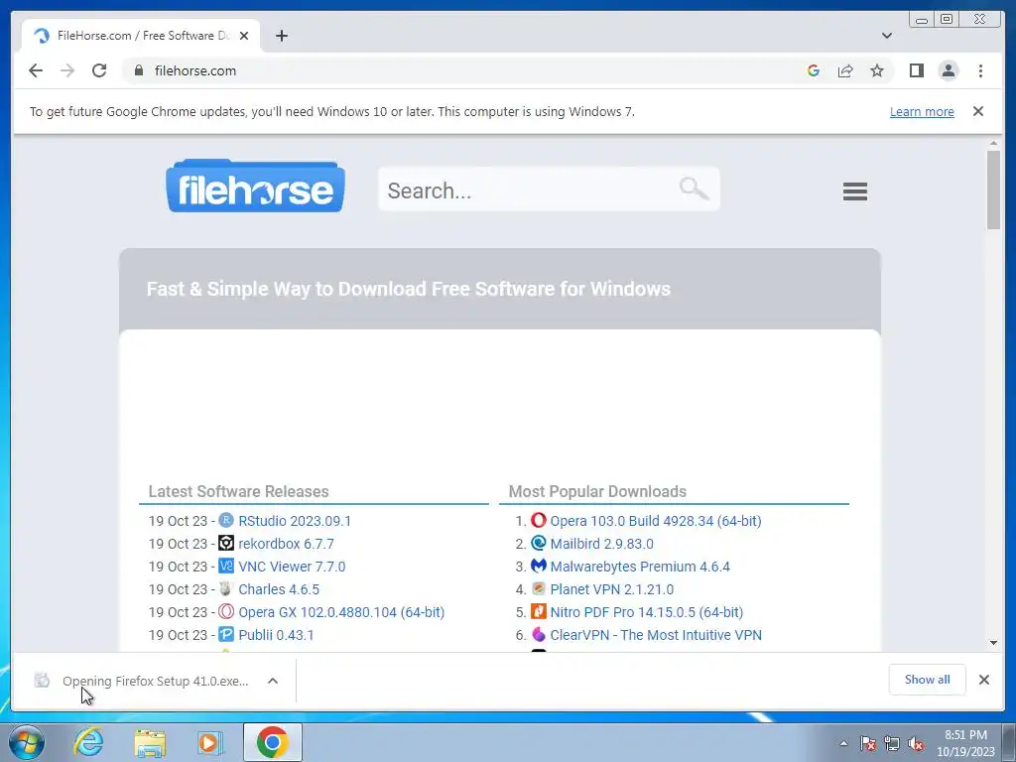The height and width of the screenshot is (762, 1016).
Task: Click the network tray icon
Action: pyautogui.click(x=892, y=743)
